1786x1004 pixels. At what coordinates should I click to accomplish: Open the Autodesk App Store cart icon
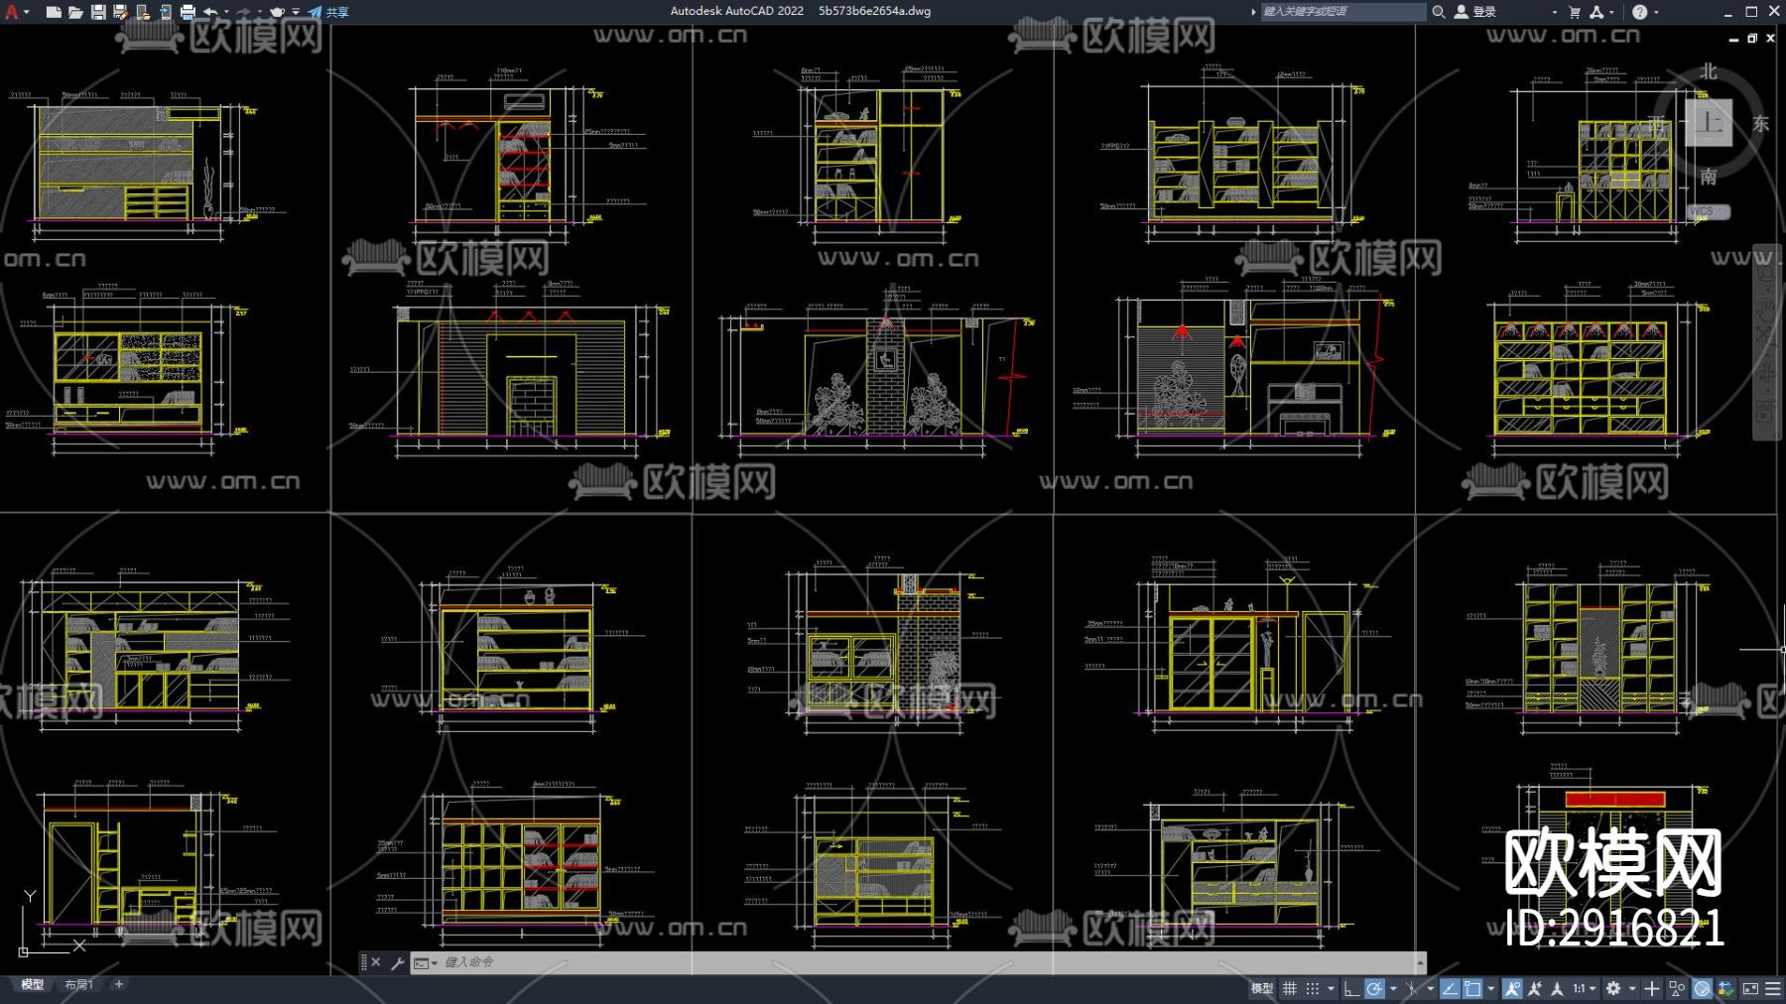click(x=1575, y=12)
